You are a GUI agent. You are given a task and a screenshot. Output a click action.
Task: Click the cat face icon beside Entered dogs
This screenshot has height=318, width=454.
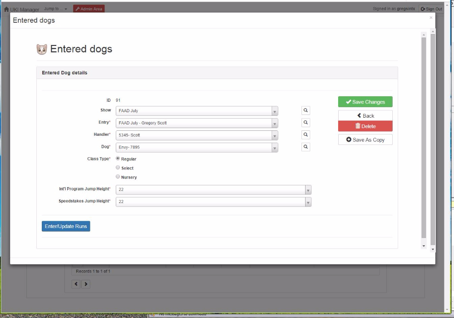click(x=42, y=49)
